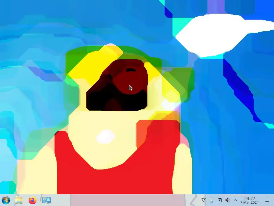The width and height of the screenshot is (274, 206).
Task: Open the system settings taskbar icon
Action: point(47,200)
